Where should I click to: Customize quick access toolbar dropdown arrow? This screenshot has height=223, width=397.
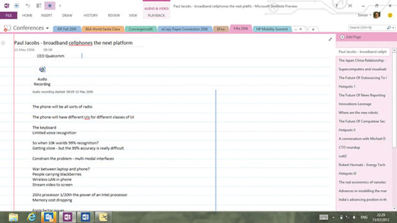[60, 6]
